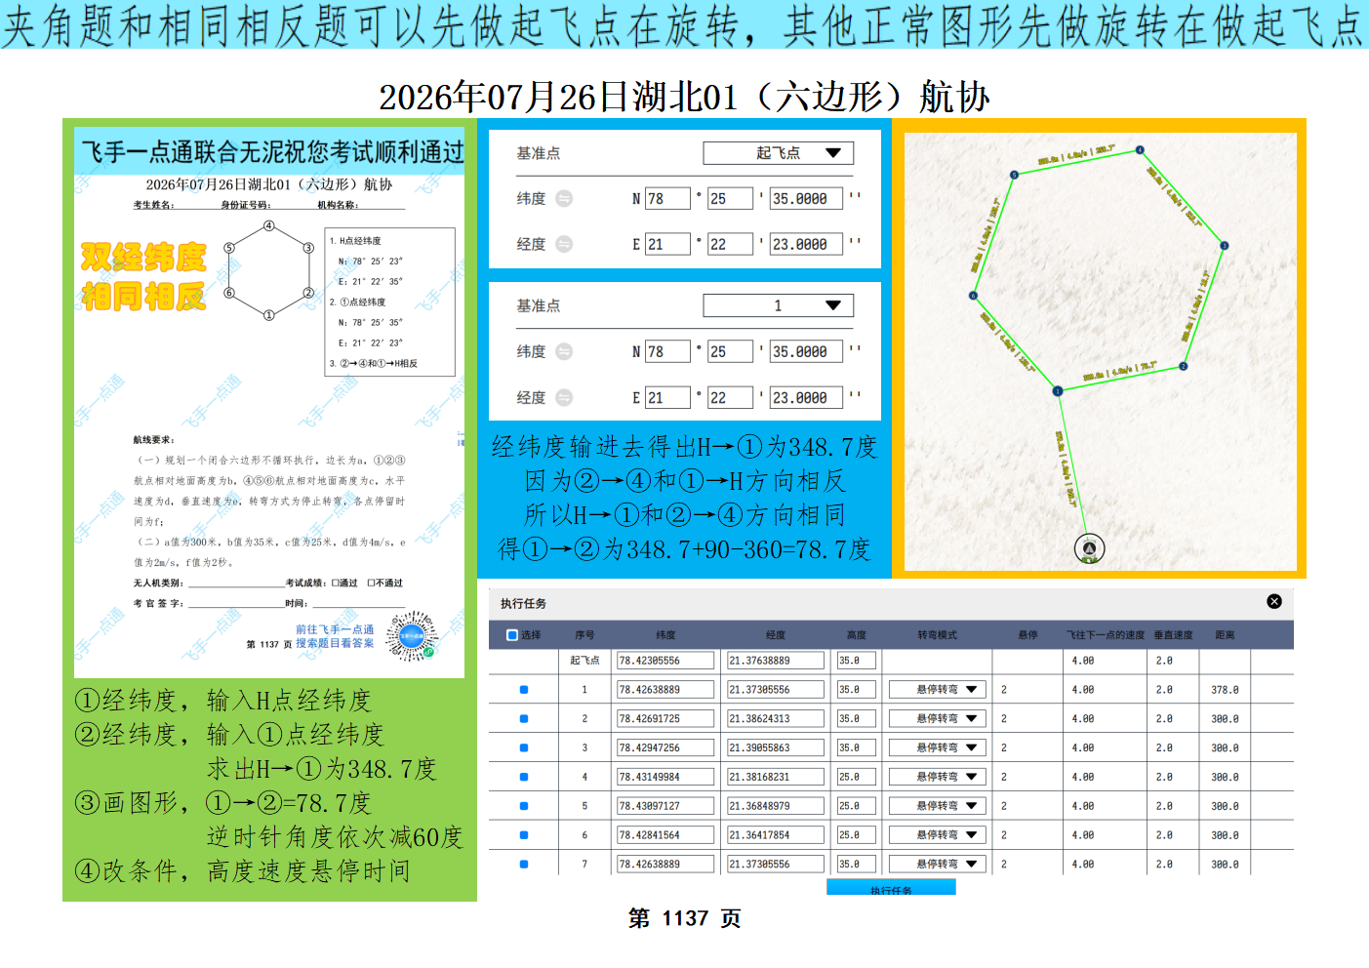The height and width of the screenshot is (968, 1369).
Task: Click the longitude minutes field 22 in the base point 1 panel
Action: point(730,397)
